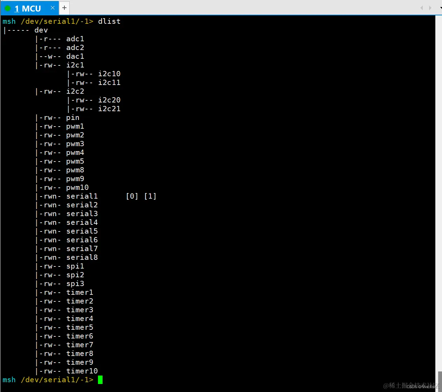Click the 'timer1' device row
The height and width of the screenshot is (392, 442).
coord(64,292)
